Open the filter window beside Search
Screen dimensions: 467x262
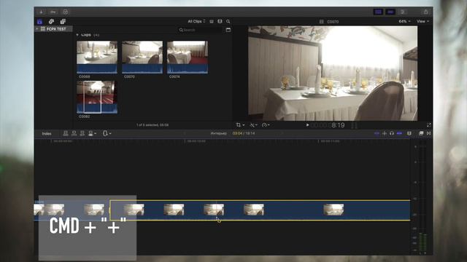tap(228, 30)
